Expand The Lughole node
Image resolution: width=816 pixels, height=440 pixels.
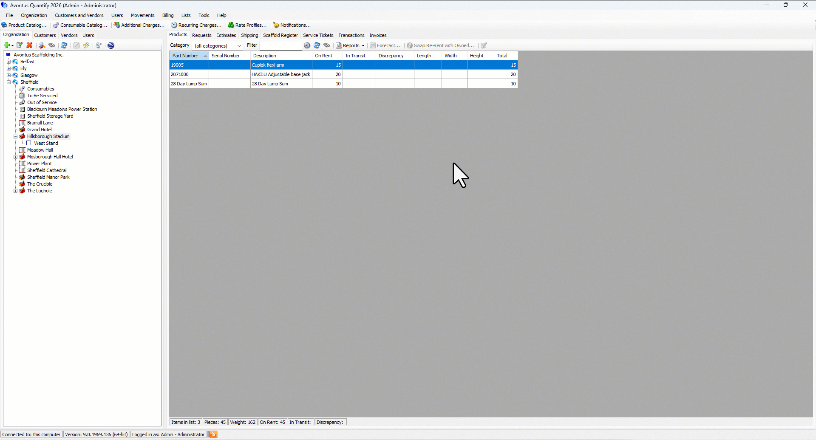[x=15, y=191]
